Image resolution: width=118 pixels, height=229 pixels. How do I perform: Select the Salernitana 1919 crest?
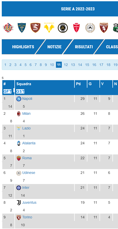pos(35,28)
